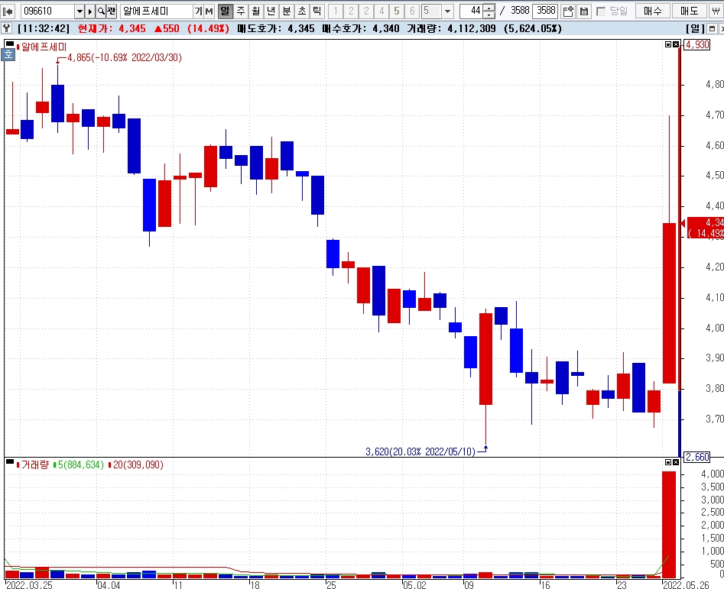The height and width of the screenshot is (589, 724).
Task: Increase bar count with up stepper
Action: pyautogui.click(x=489, y=8)
